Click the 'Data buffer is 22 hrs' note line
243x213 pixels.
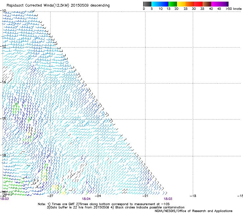(116, 207)
